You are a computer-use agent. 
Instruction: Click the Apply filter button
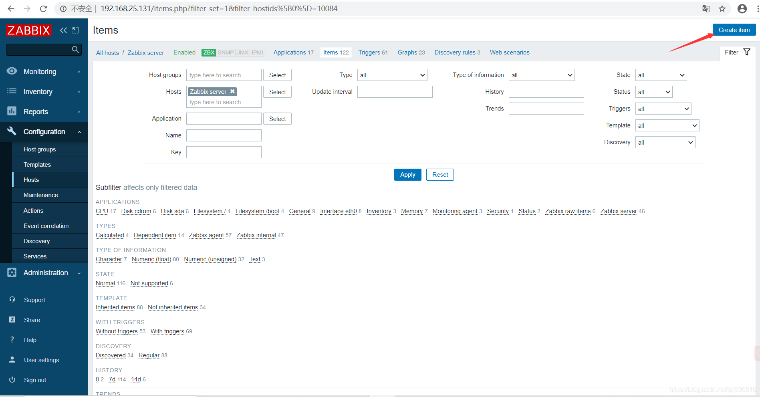(408, 175)
